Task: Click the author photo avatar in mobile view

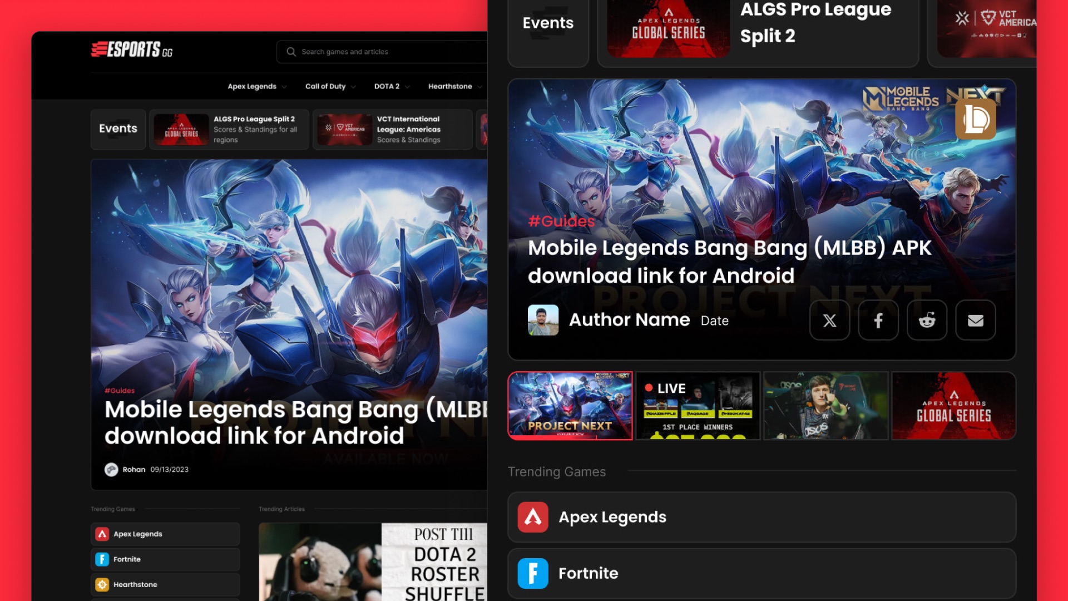Action: tap(543, 320)
